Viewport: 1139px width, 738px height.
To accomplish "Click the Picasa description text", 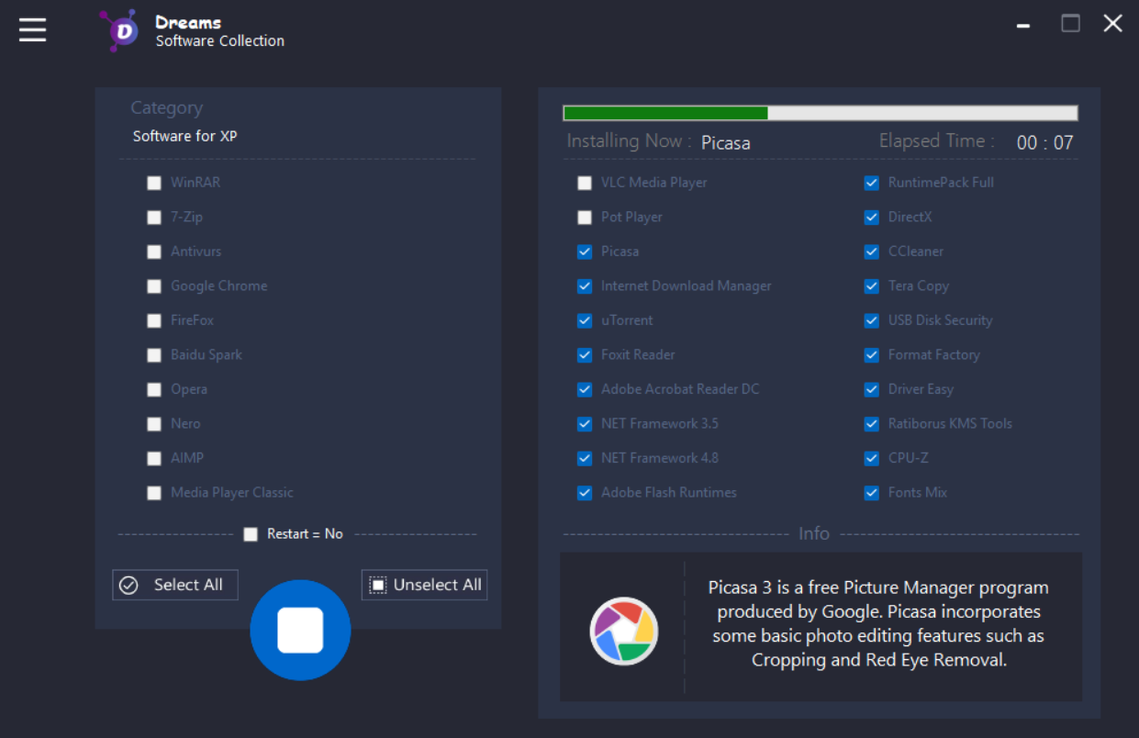I will pos(878,623).
